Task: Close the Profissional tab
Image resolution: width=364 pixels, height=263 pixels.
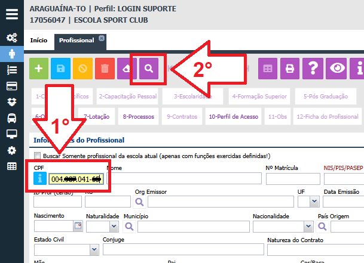Action: 102,38
